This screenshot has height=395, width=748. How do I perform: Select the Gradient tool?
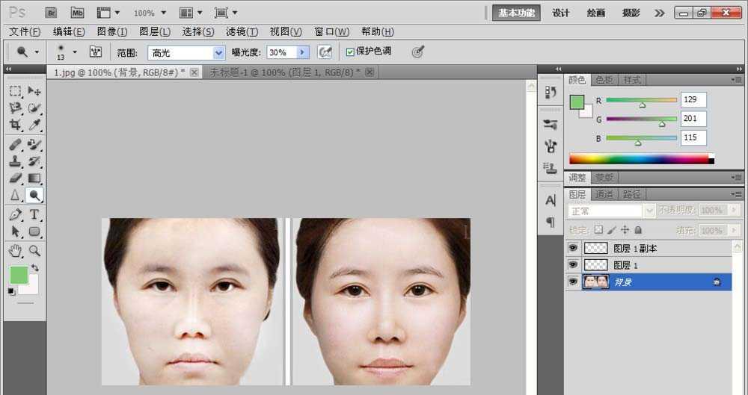(34, 178)
